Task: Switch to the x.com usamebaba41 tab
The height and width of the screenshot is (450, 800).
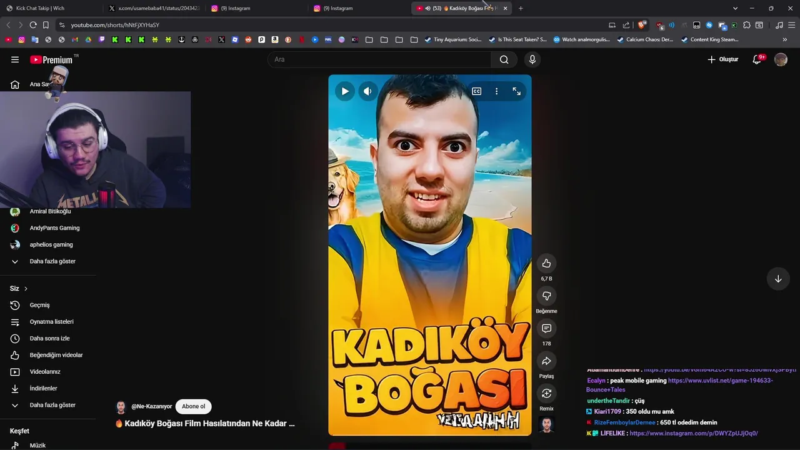Action: (x=153, y=8)
